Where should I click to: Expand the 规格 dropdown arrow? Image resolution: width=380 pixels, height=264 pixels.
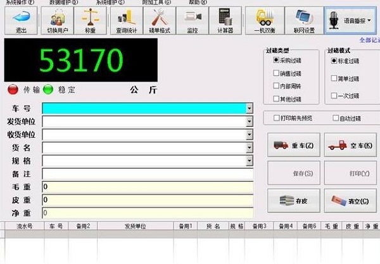[x=250, y=160]
